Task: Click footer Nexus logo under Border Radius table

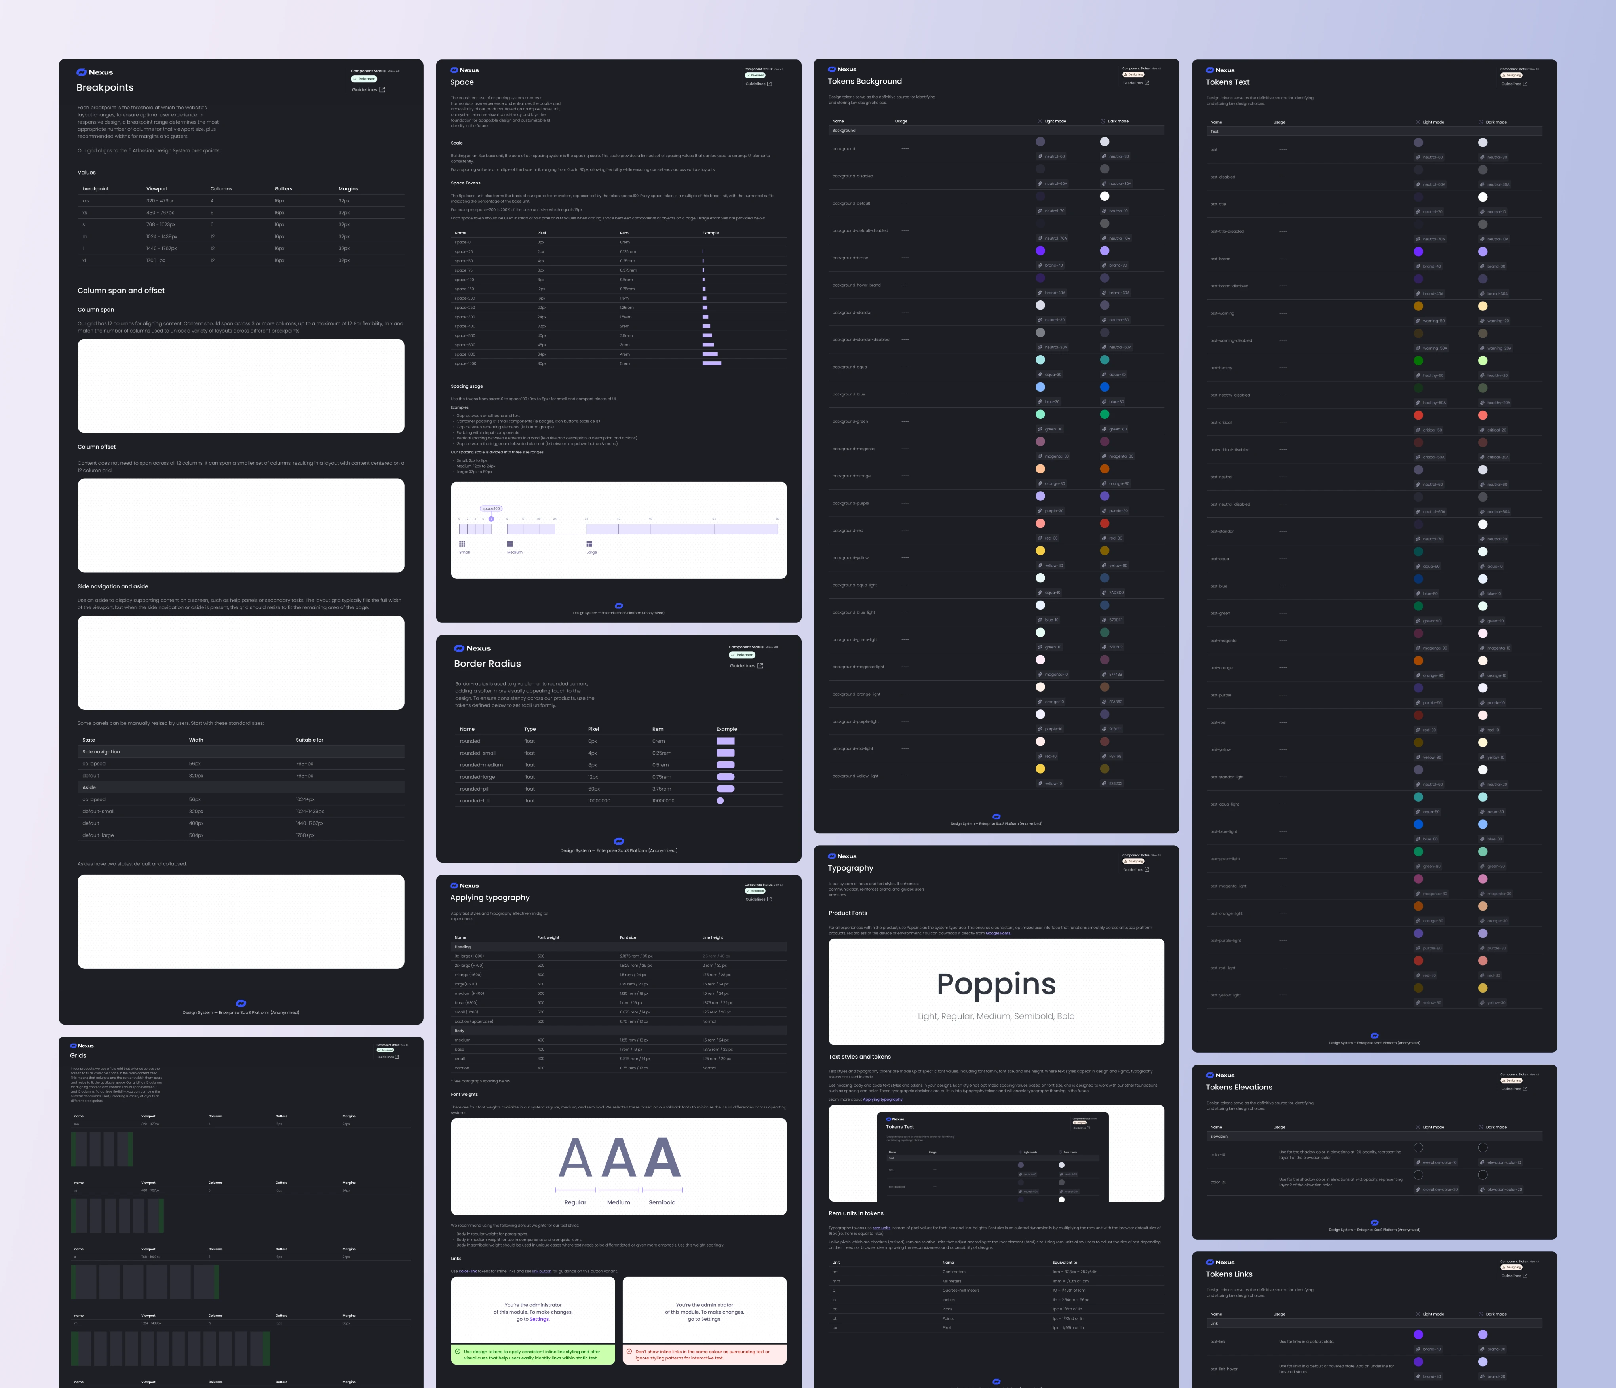Action: (x=618, y=841)
